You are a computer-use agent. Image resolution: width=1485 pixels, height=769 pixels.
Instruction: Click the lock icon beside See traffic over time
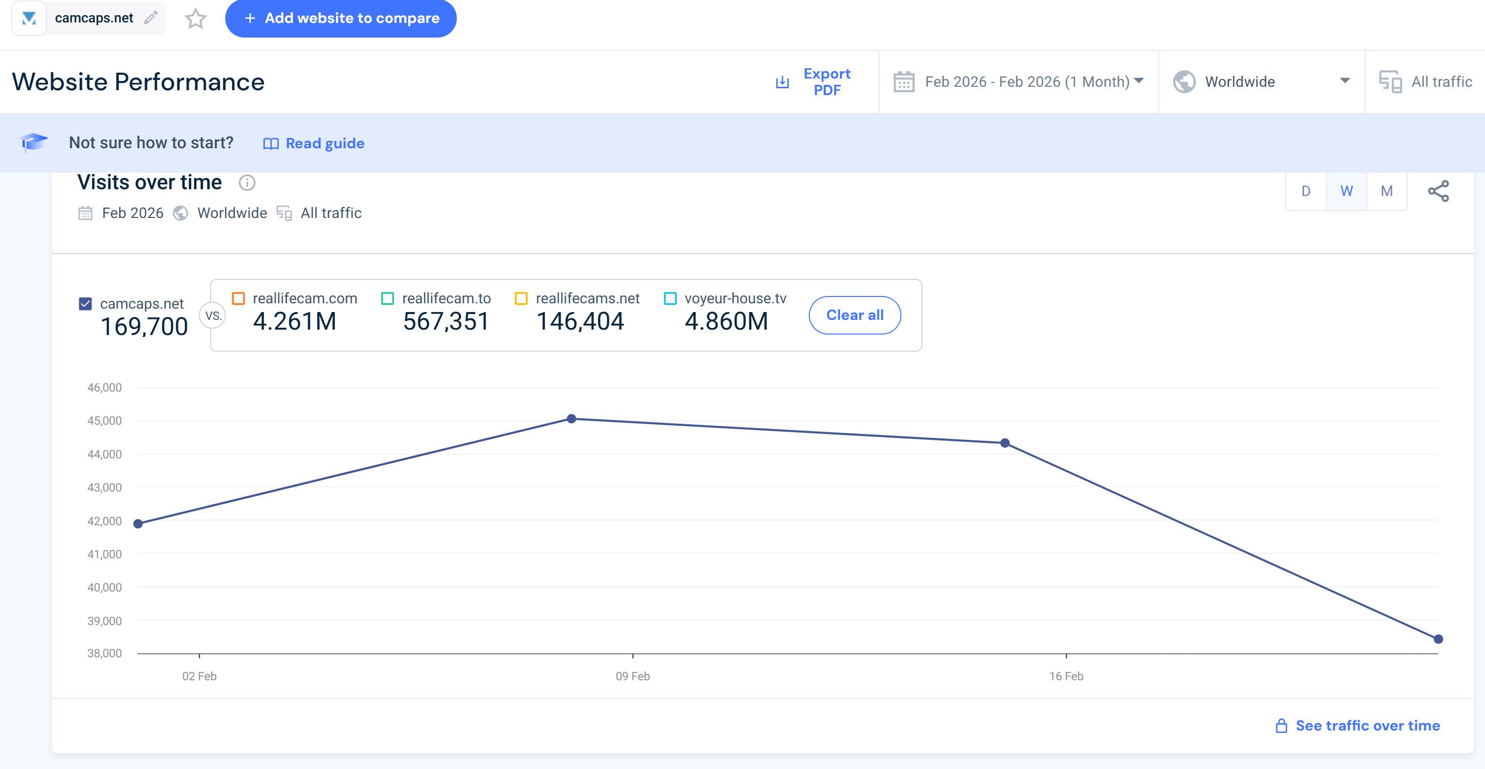1281,726
